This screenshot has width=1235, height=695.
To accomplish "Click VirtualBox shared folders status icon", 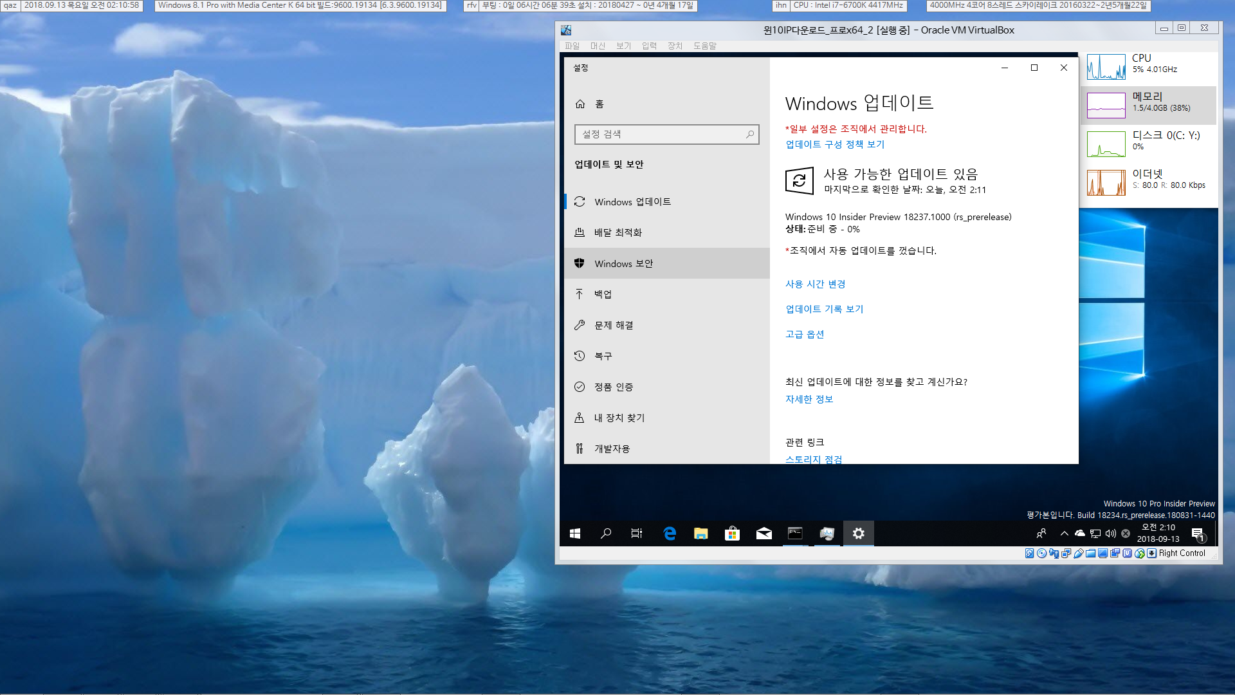I will [1090, 553].
